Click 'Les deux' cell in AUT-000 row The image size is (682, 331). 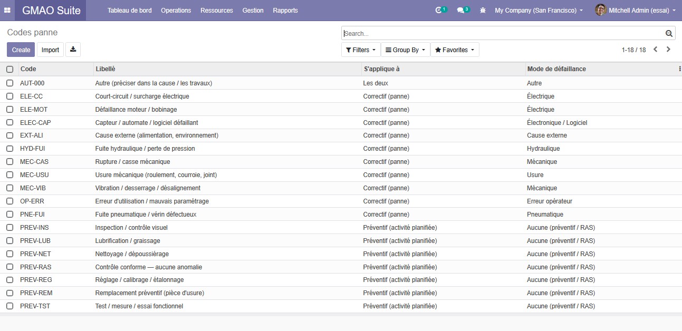click(x=376, y=83)
